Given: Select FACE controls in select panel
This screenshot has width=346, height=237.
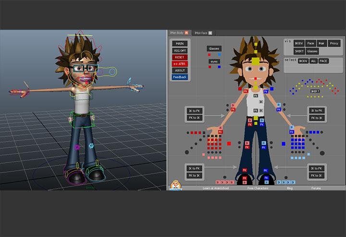Looking at the screenshot, I should click(x=323, y=61).
